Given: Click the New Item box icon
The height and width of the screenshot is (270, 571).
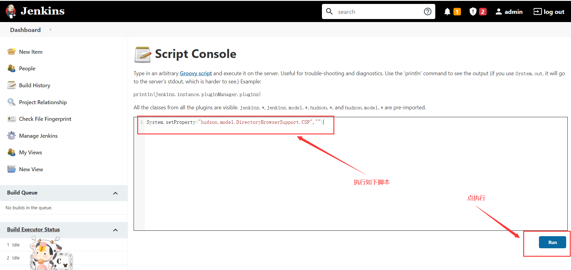Looking at the screenshot, I should [x=11, y=52].
